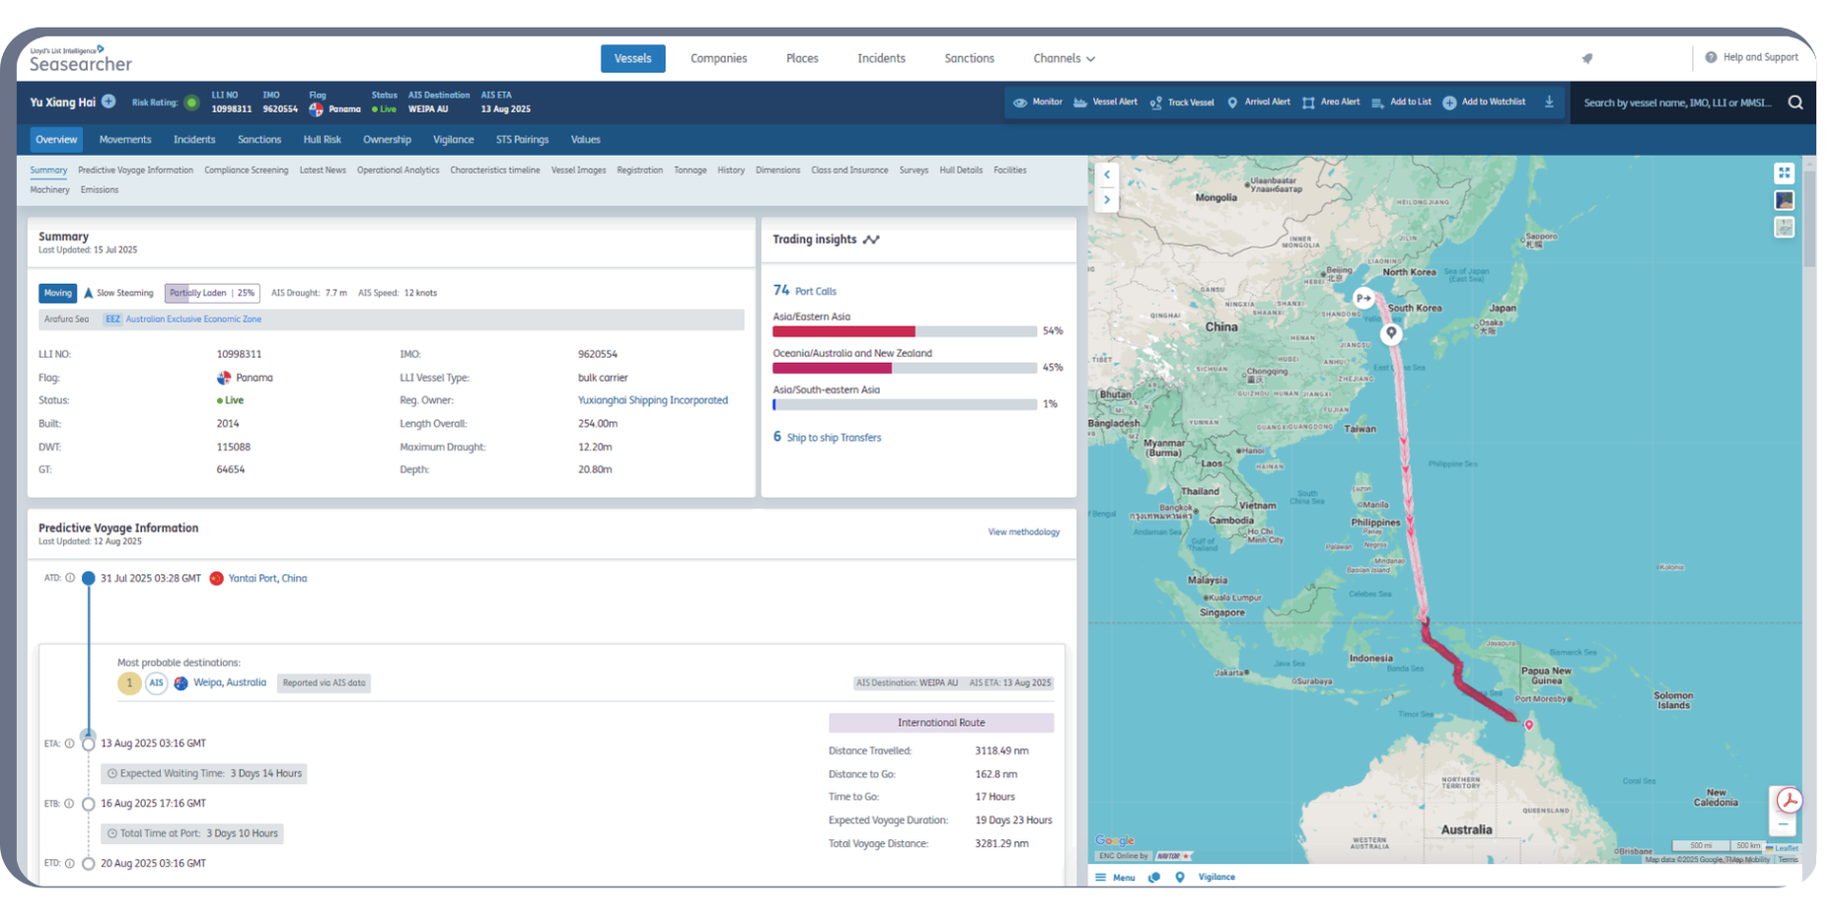Select Track Vessel tool

1182,103
